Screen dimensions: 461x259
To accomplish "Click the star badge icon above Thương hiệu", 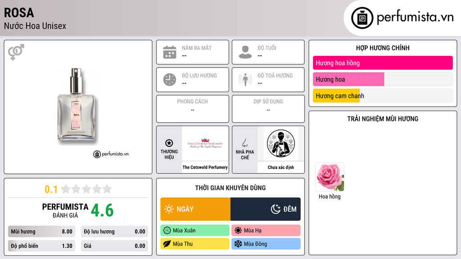I will click(x=169, y=143).
